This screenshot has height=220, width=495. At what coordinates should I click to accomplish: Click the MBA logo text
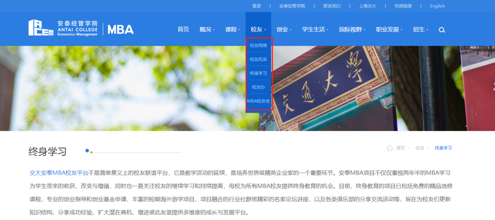coord(121,29)
